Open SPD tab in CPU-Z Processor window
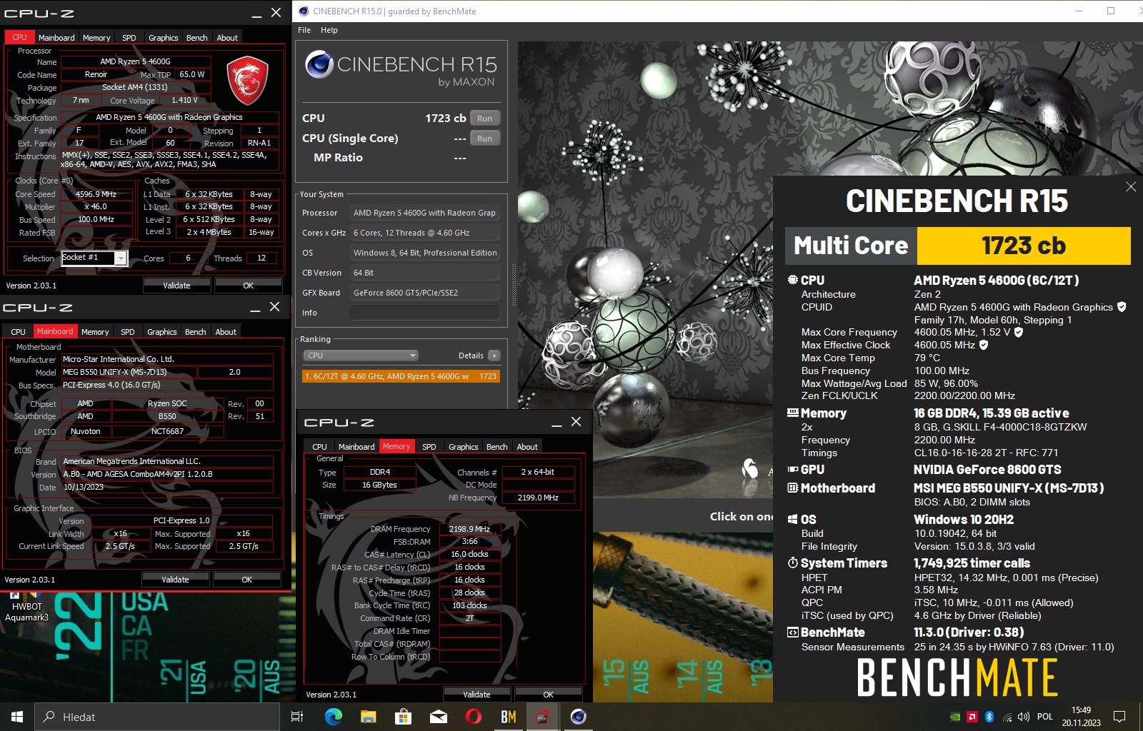Image resolution: width=1143 pixels, height=731 pixels. [x=129, y=38]
